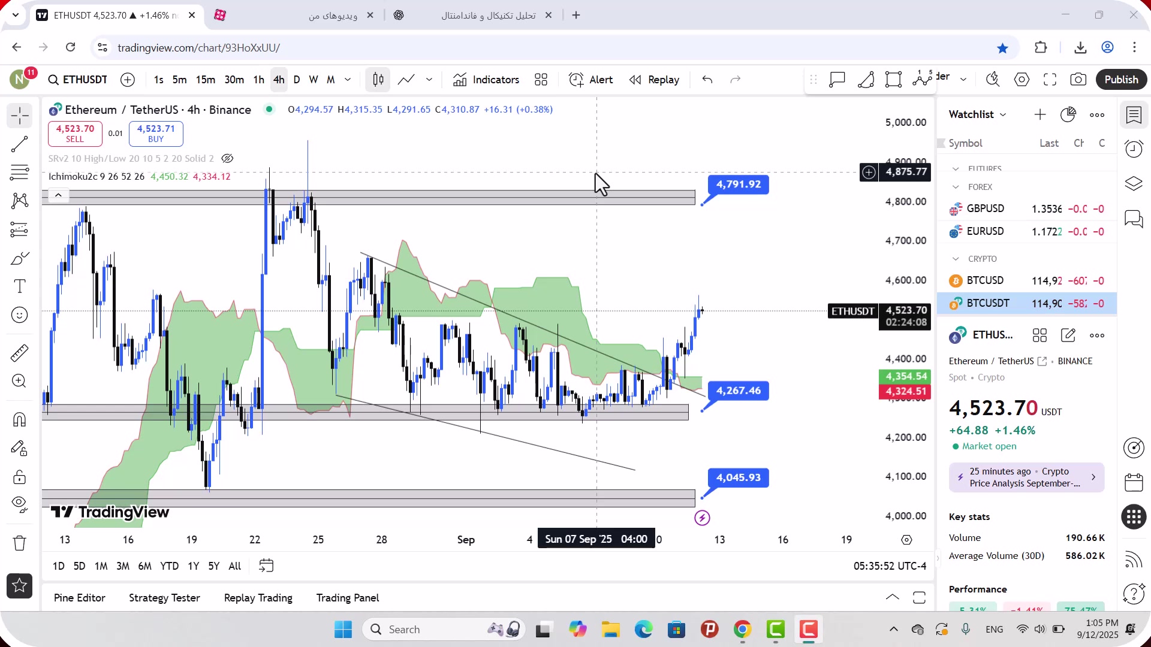Open chart settings hexagon icon
This screenshot has width=1151, height=647.
[1022, 80]
